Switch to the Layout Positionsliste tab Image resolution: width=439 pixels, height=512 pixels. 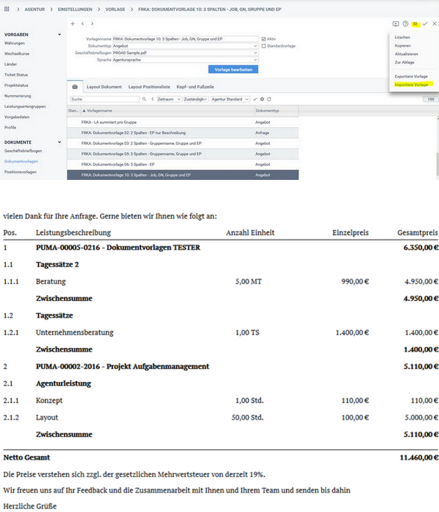pos(149,87)
